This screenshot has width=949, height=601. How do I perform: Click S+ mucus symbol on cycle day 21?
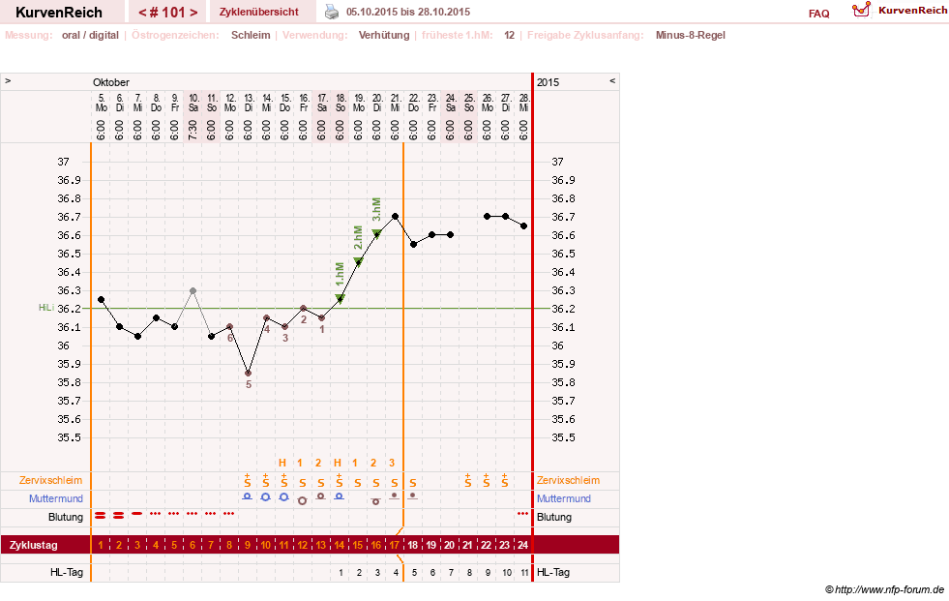click(x=468, y=481)
